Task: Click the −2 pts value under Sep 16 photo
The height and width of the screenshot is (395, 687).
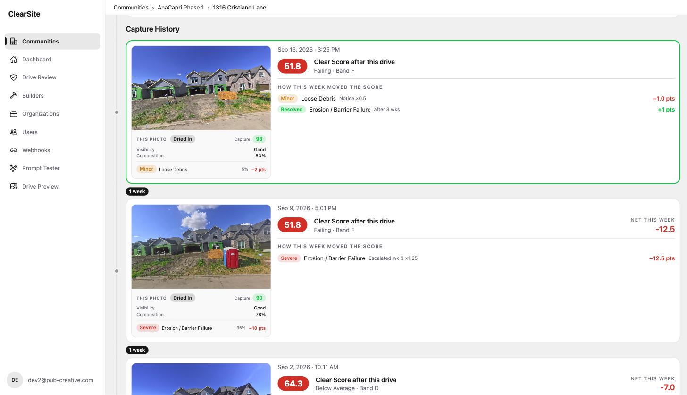Action: [259, 169]
